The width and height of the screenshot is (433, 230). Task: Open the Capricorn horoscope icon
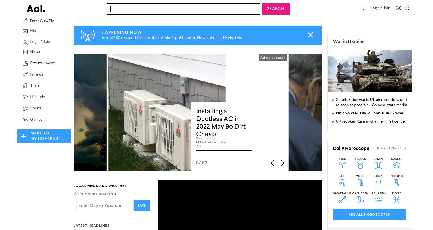point(360,200)
